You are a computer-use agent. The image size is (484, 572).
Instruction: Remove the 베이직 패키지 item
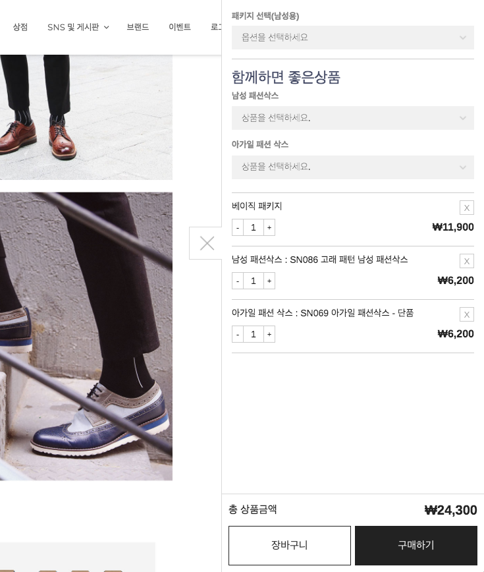pyautogui.click(x=466, y=208)
